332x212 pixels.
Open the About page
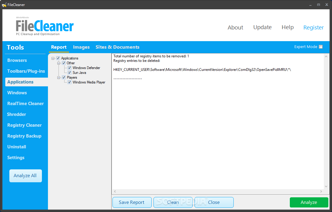click(x=236, y=27)
